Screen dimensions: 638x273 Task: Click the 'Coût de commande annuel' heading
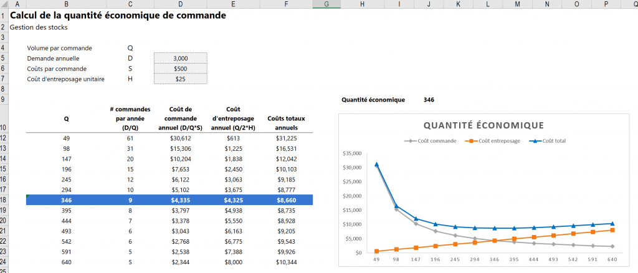[180, 118]
